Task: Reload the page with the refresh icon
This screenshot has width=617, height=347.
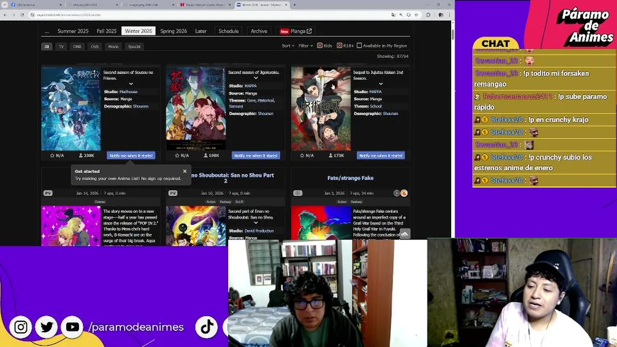Action: 22,15
